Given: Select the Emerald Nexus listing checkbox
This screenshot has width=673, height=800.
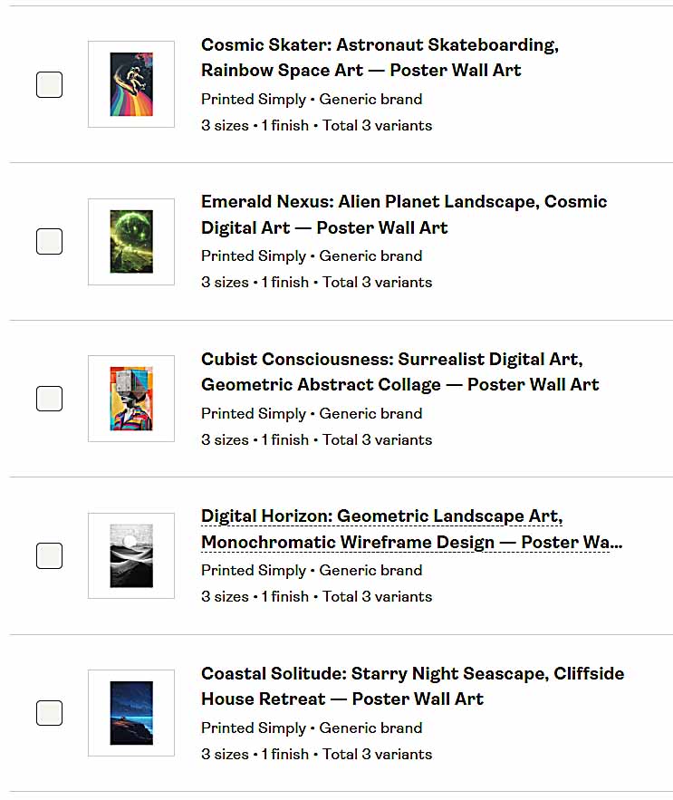Looking at the screenshot, I should click(x=49, y=241).
